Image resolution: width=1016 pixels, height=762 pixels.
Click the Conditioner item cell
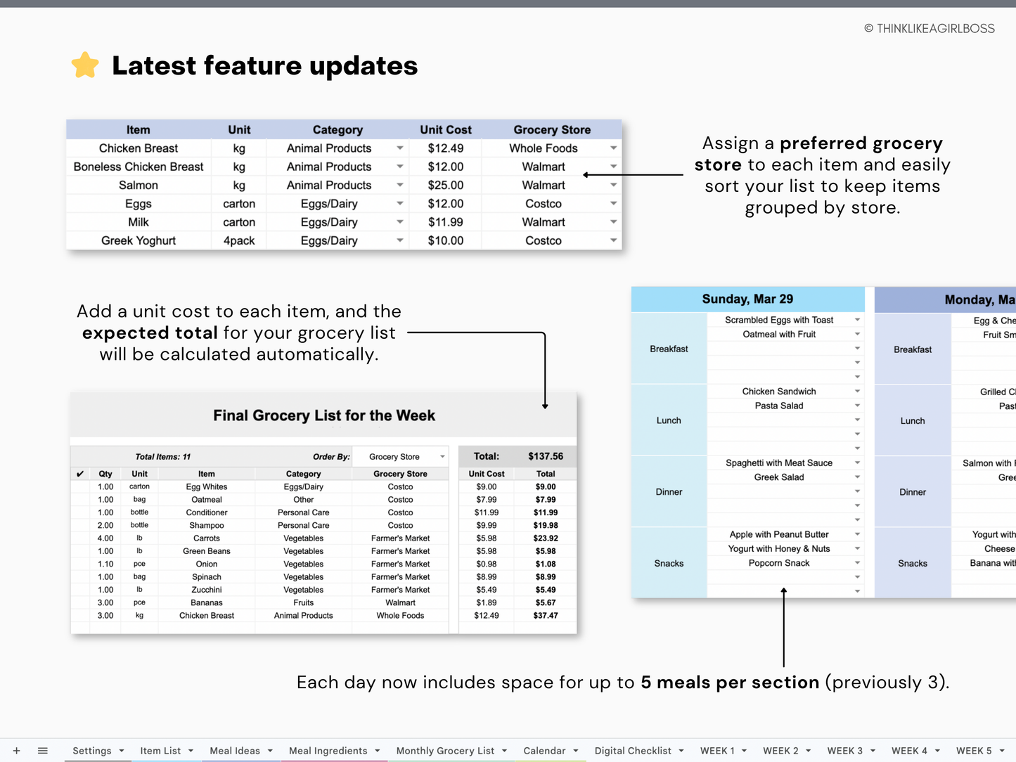[x=207, y=512]
